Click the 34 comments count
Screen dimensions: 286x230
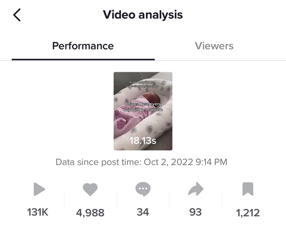143,212
